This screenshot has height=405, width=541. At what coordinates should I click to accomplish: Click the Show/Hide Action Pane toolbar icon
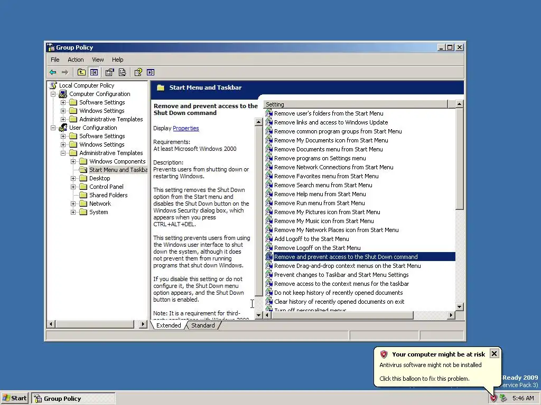point(151,72)
